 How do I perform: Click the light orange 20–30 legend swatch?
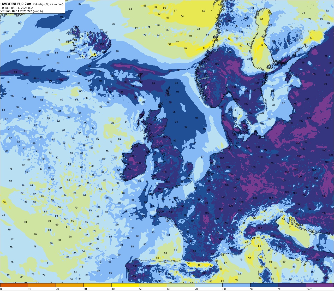click(70, 285)
